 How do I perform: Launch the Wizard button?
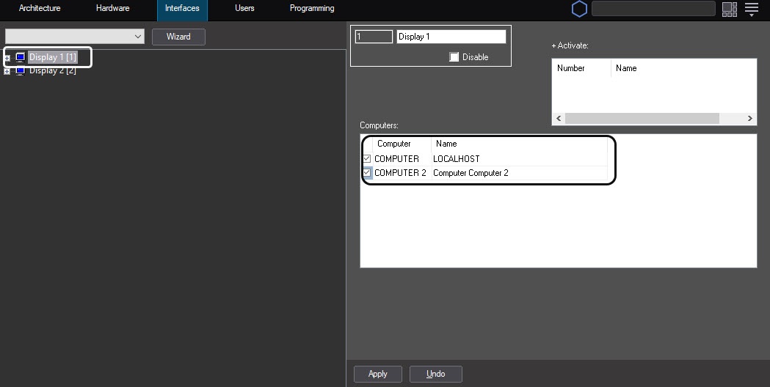(x=178, y=37)
